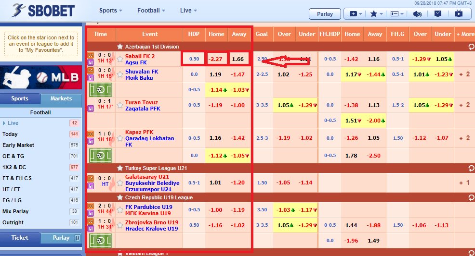The width and height of the screenshot is (475, 256).
Task: Favourite the Turkey Super League U21 star
Action: click(x=120, y=168)
